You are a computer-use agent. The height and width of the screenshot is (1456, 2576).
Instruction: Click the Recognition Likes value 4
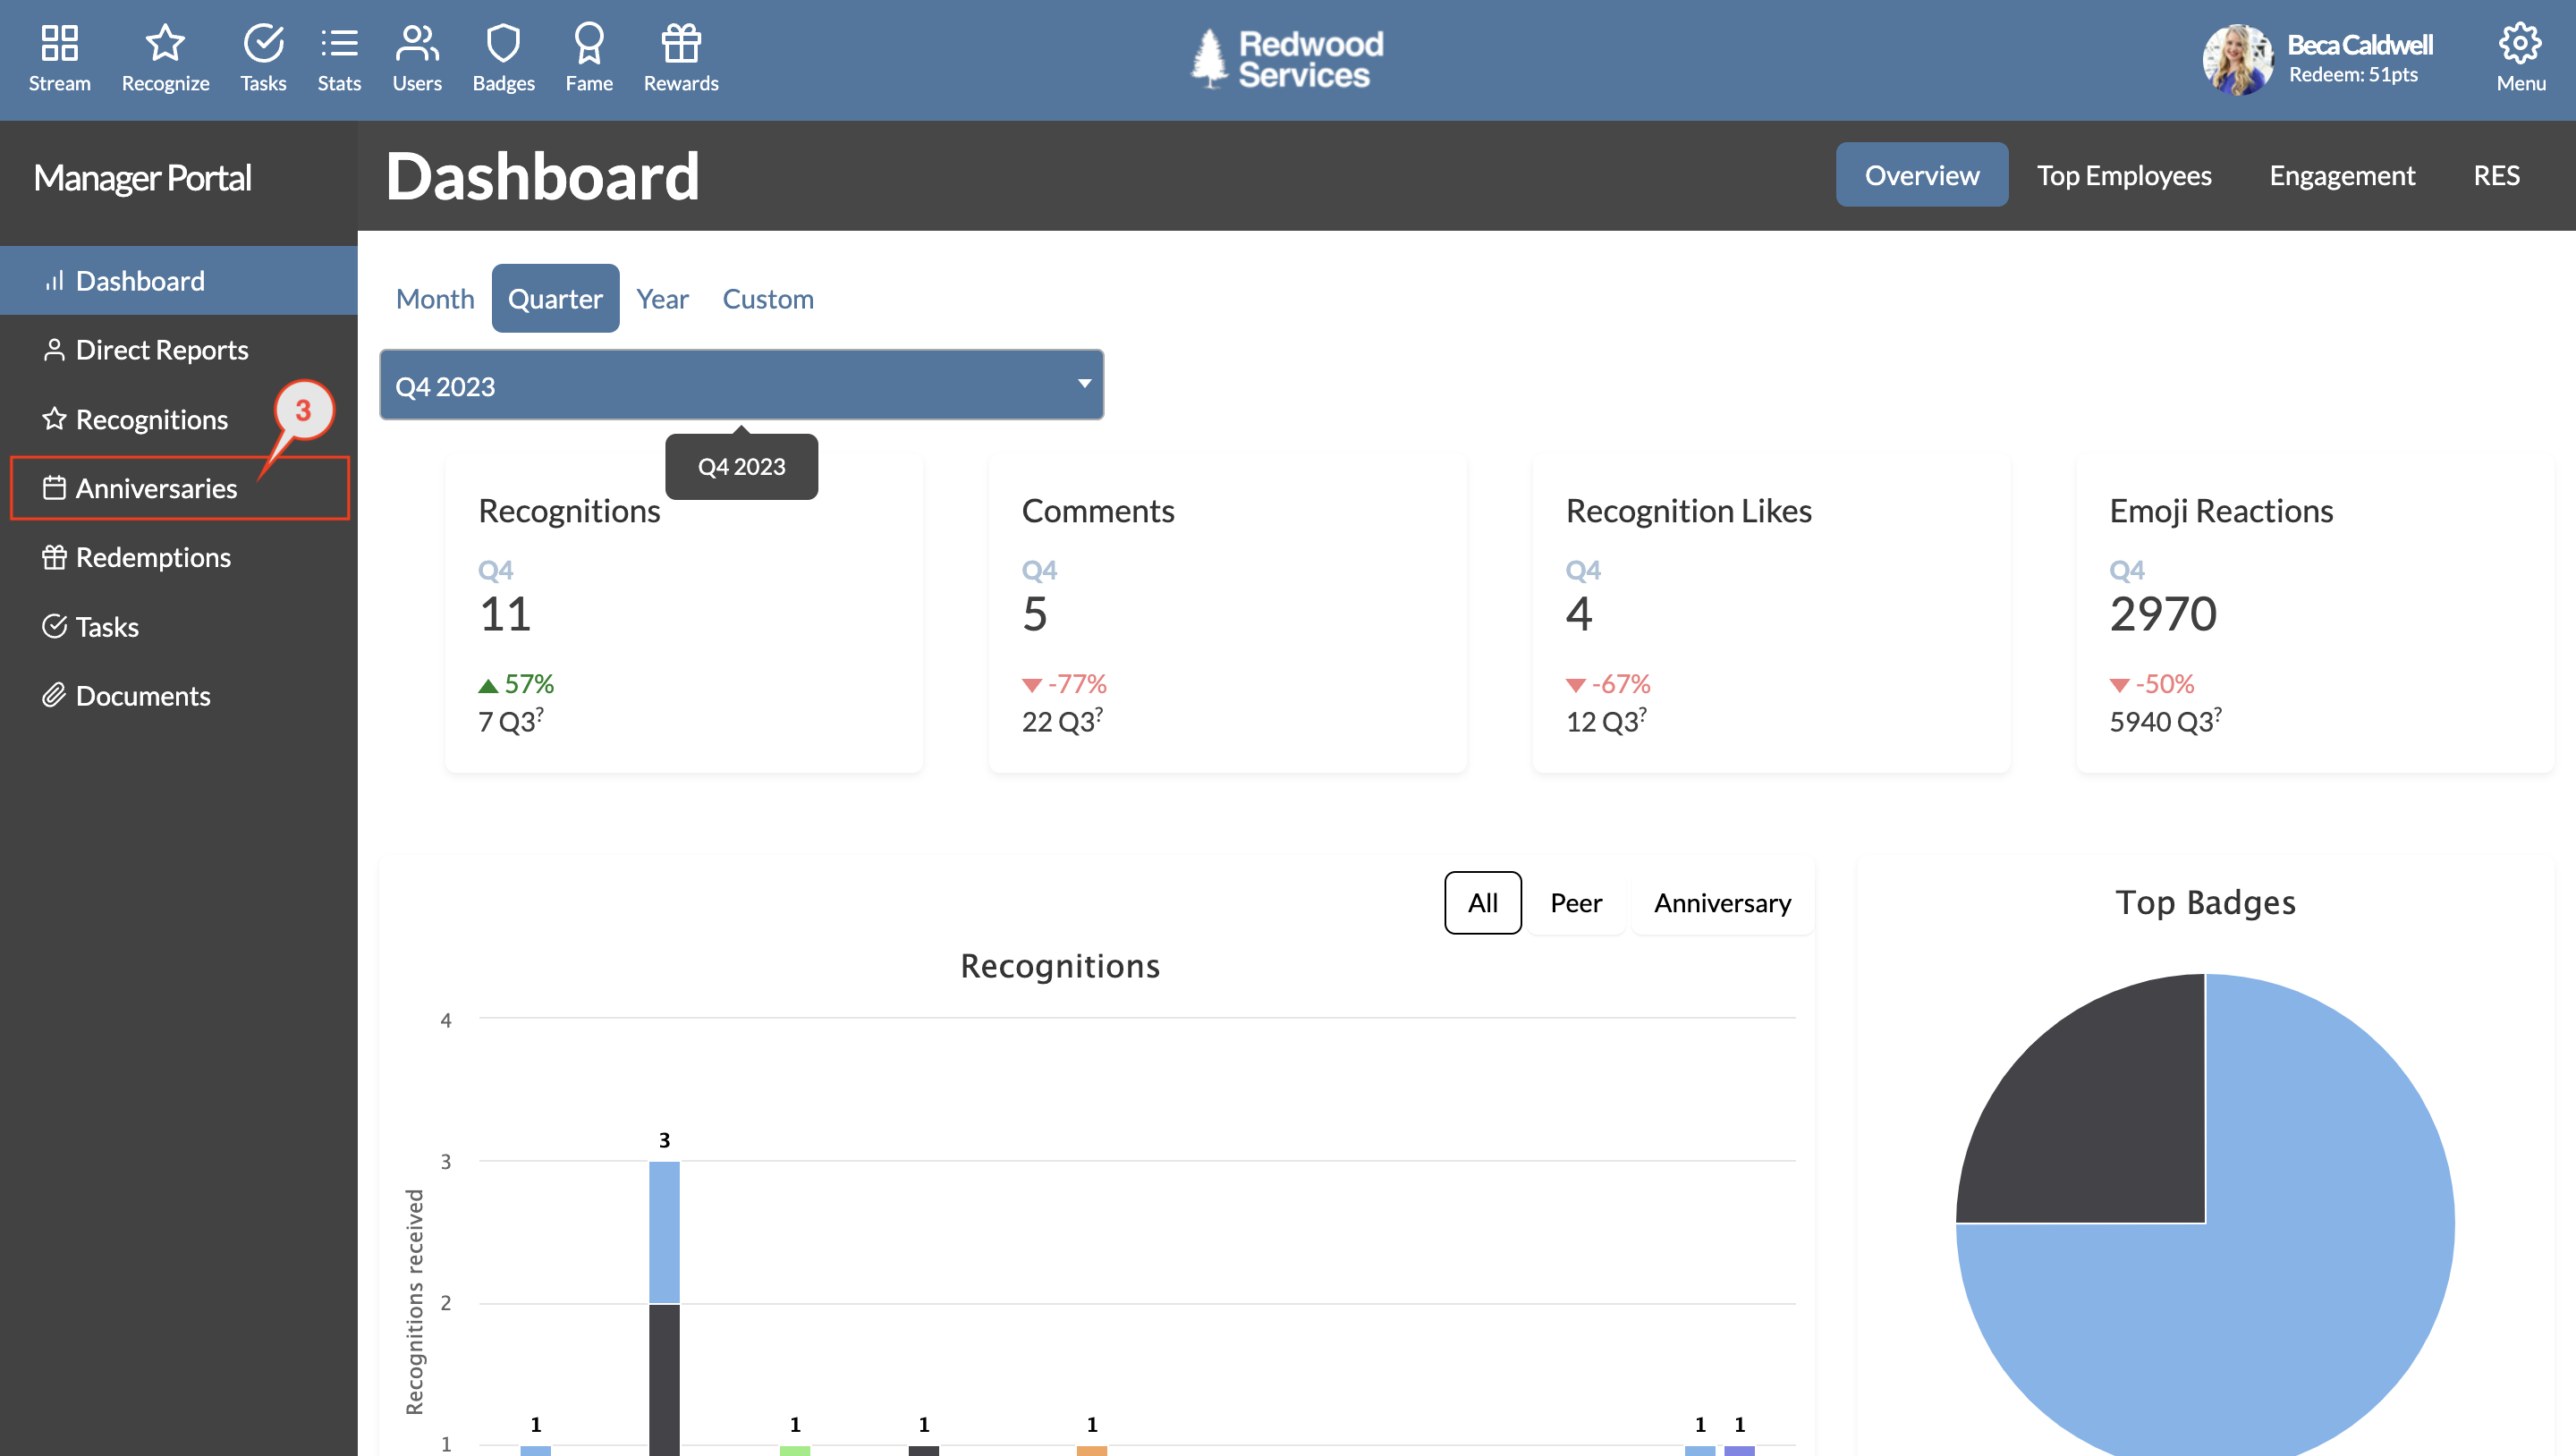coord(1578,613)
